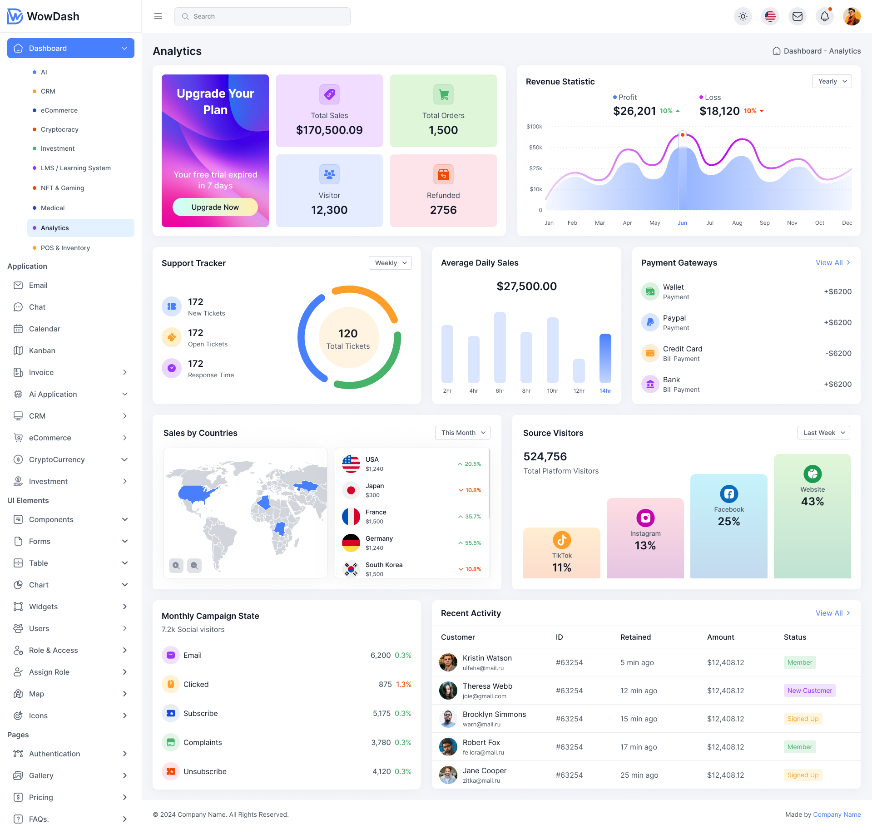This screenshot has width=872, height=829.
Task: Open the Email application in the sidebar
Action: click(x=38, y=285)
